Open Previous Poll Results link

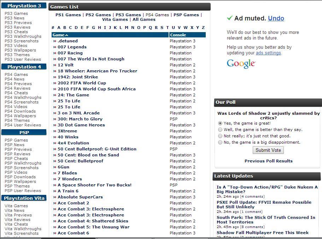coord(268,161)
